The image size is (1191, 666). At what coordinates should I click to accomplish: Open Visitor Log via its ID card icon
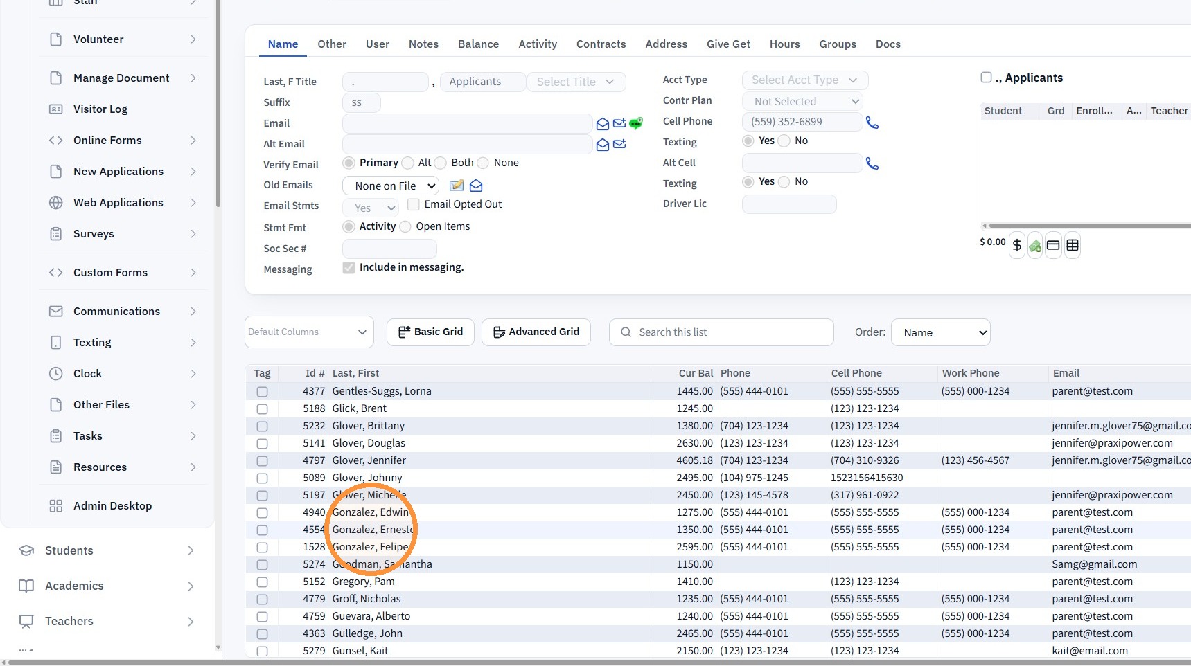(56, 109)
